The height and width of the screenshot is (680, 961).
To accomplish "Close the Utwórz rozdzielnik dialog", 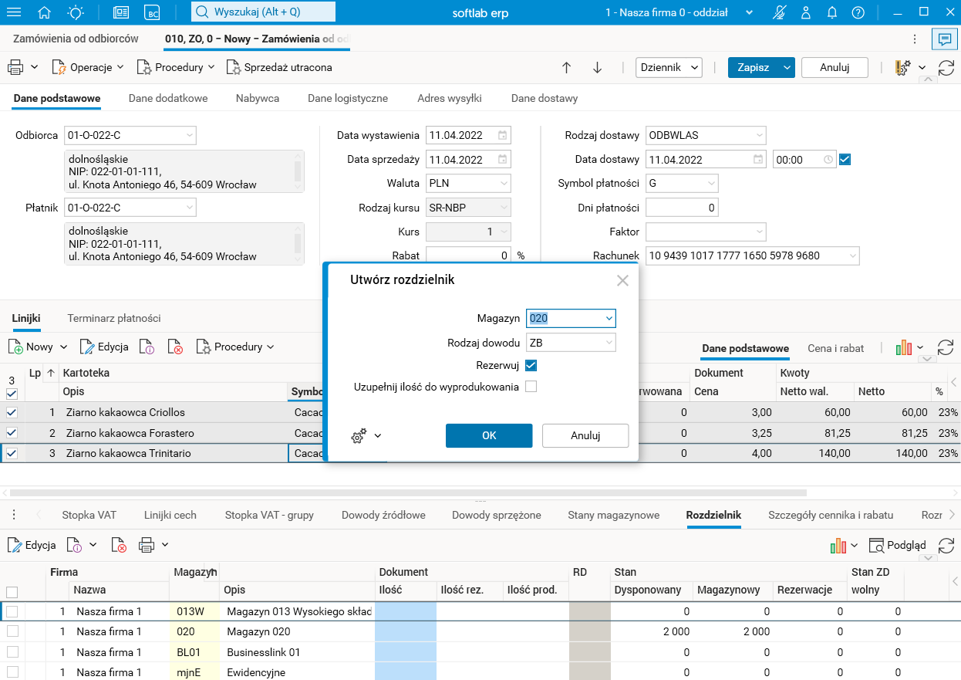I will coord(622,281).
